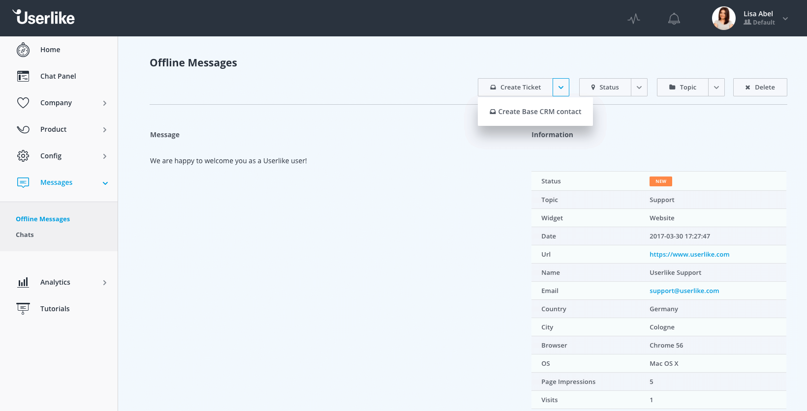
Task: Select Product in the sidebar
Action: [x=53, y=129]
